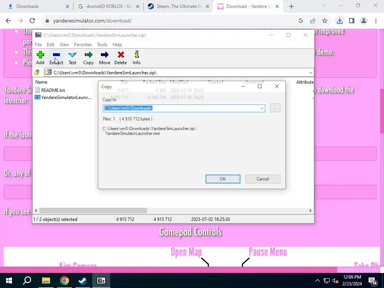Click the Google icon in address bar
The height and width of the screenshot is (288, 384).
point(300,21)
